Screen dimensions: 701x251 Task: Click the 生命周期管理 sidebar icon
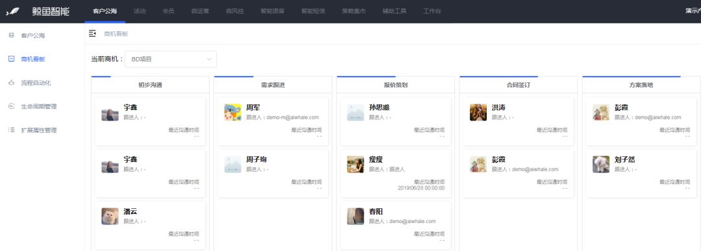click(12, 106)
